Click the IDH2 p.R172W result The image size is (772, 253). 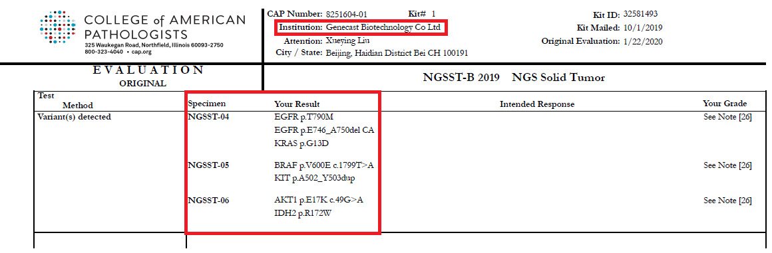[x=302, y=212]
